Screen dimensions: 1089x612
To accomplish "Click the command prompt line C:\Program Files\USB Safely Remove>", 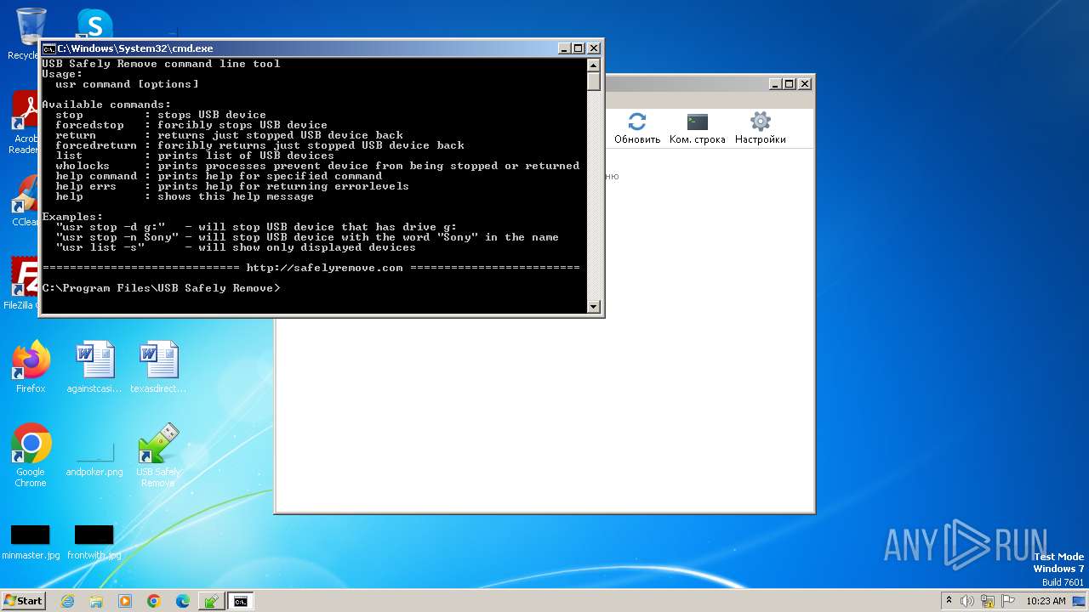I will point(161,288).
